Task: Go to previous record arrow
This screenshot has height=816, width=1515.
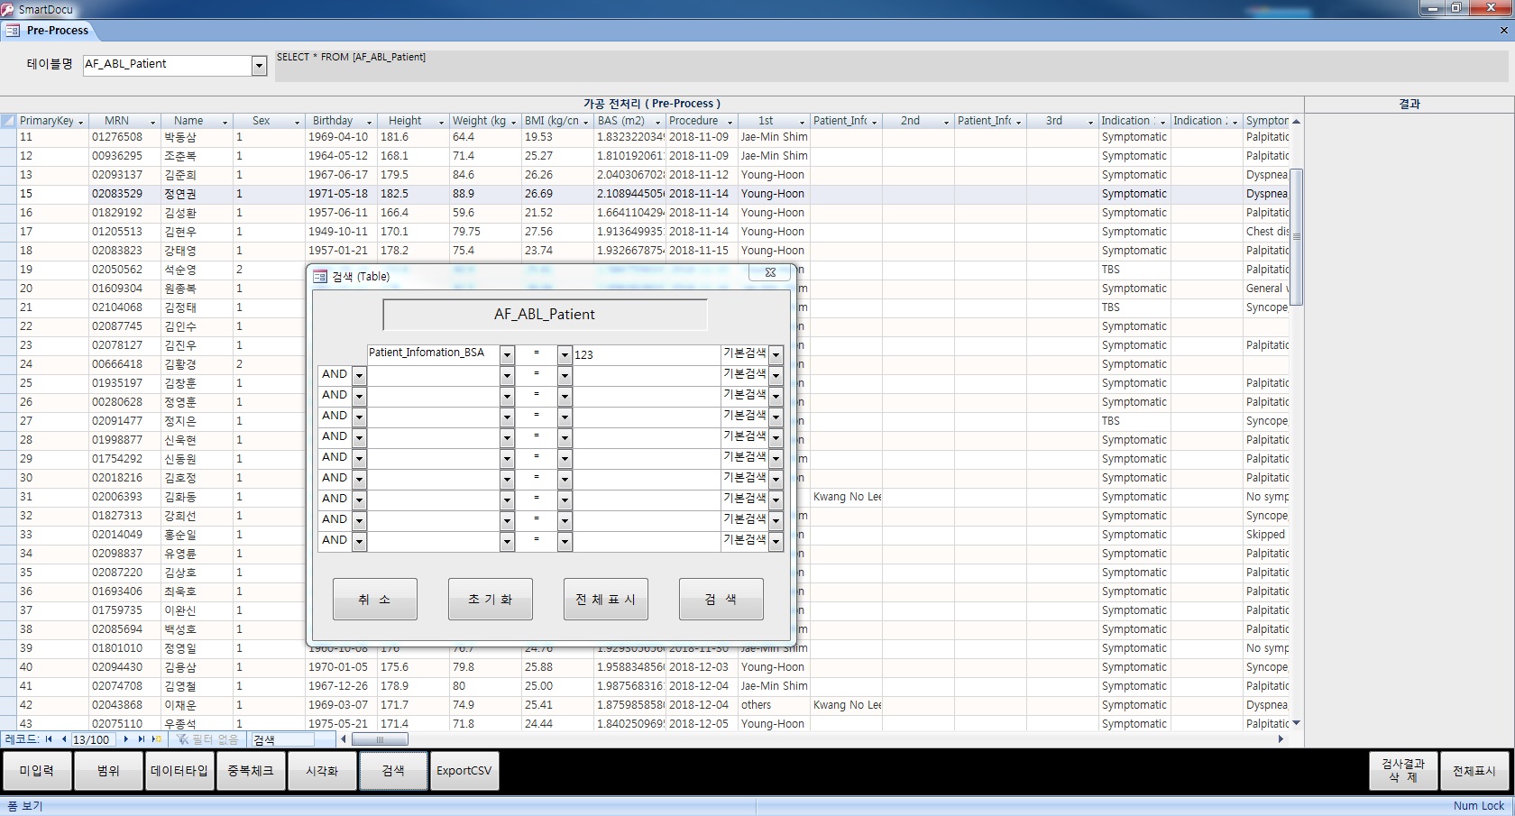Action: [63, 739]
